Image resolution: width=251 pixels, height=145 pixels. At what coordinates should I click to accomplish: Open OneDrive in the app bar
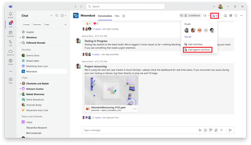point(10,52)
